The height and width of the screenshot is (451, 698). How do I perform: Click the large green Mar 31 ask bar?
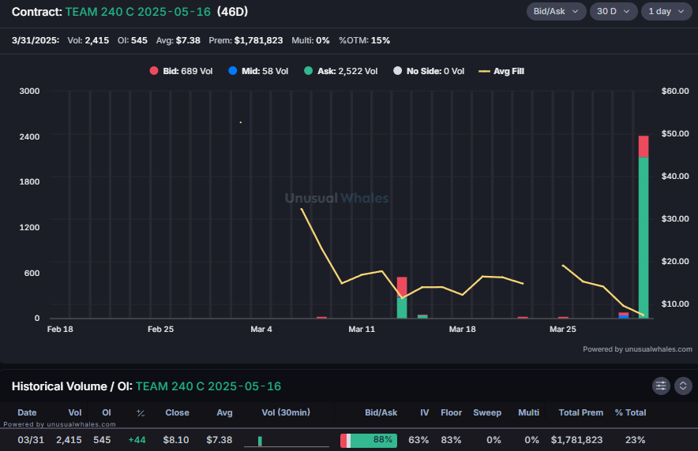pyautogui.click(x=644, y=237)
